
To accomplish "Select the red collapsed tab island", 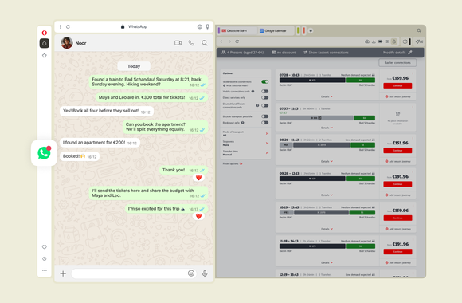I will [304, 30].
